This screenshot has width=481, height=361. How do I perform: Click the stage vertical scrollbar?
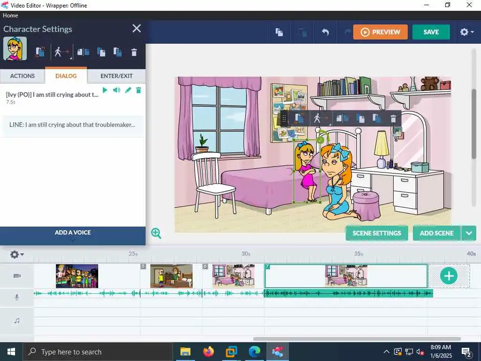[x=473, y=124]
